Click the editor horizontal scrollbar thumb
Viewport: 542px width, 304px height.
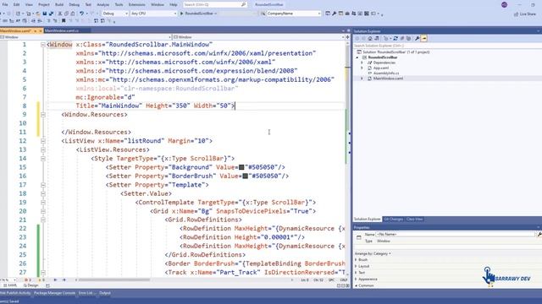pyautogui.click(x=114, y=280)
